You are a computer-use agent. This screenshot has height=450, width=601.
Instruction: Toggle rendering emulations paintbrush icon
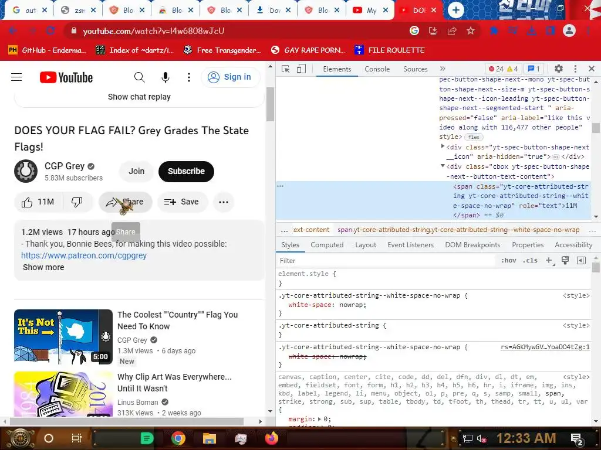(x=565, y=261)
